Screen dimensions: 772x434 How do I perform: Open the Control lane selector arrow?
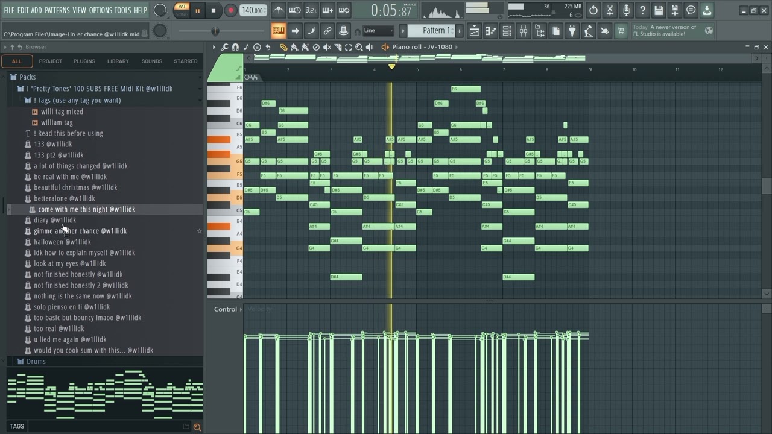(x=241, y=309)
